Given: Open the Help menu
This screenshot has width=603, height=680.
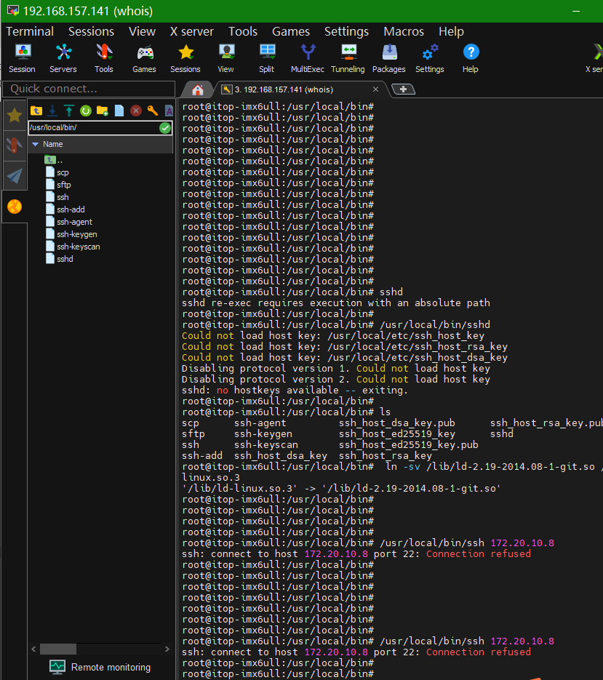Looking at the screenshot, I should (x=451, y=32).
